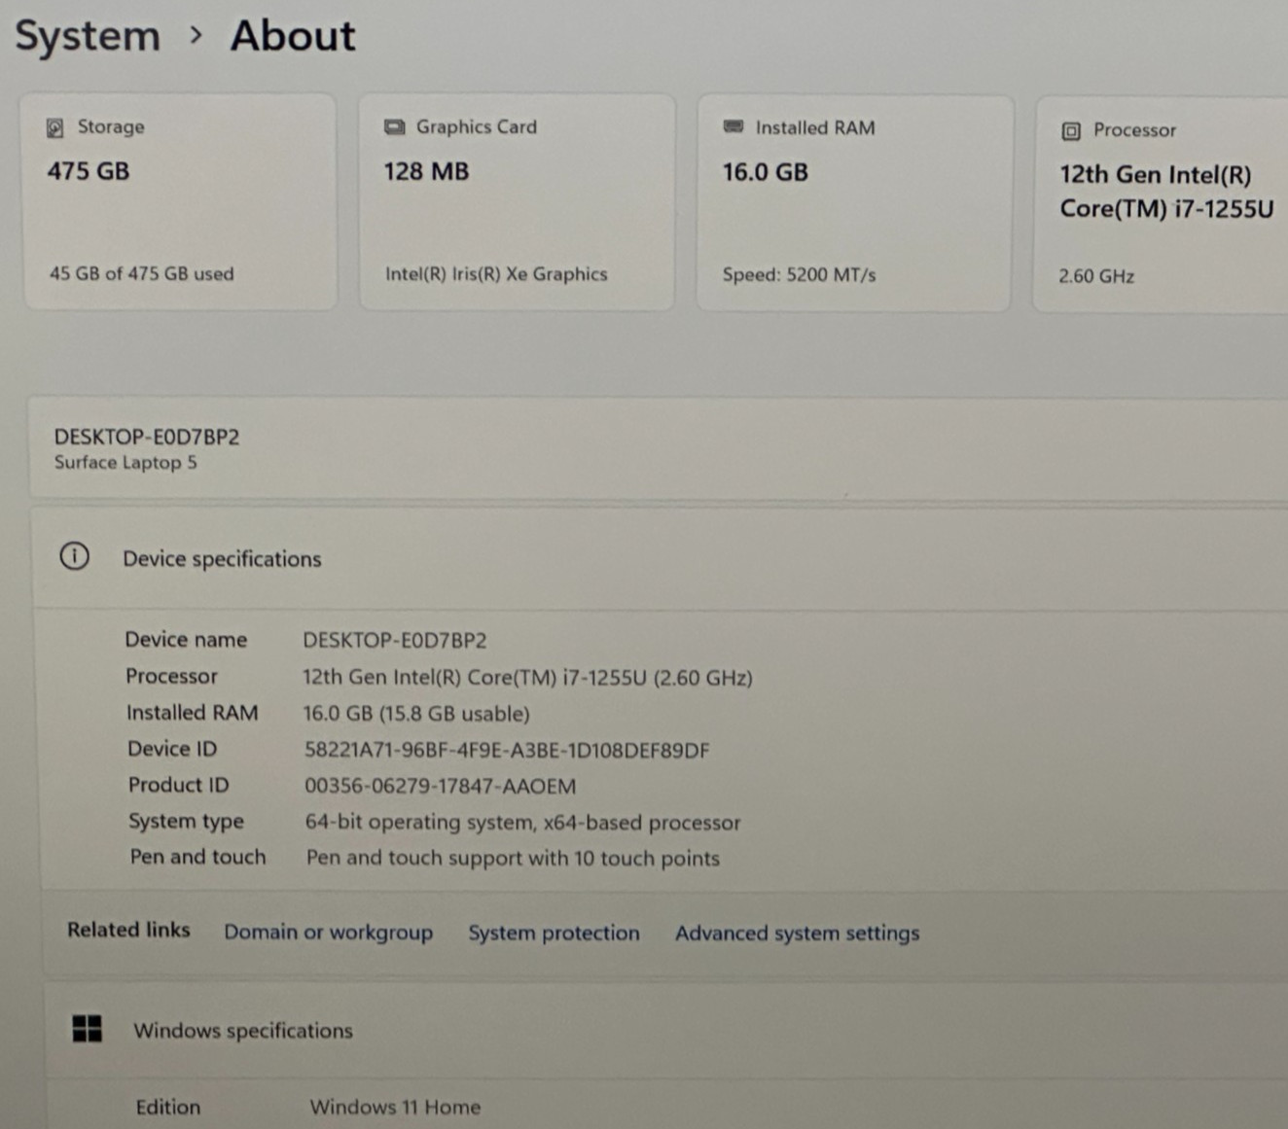The height and width of the screenshot is (1129, 1288).
Task: Select the '45 GB of 475 GB used' text
Action: pos(142,273)
